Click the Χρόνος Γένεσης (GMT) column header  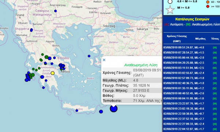tap(177, 39)
